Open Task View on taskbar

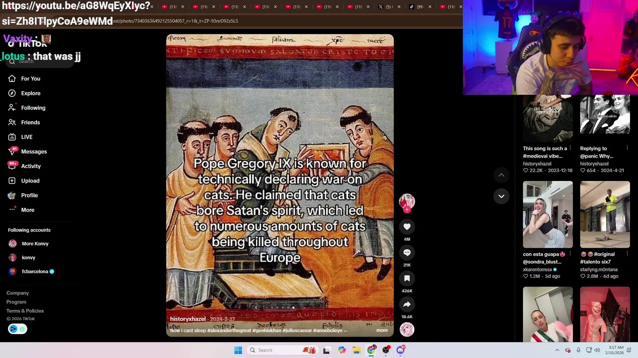[x=326, y=350]
